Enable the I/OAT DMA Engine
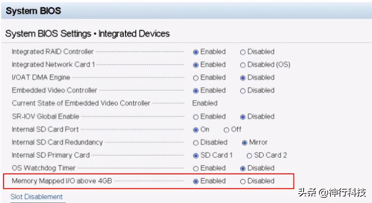Screen dimensions: 372x203 (x=196, y=78)
